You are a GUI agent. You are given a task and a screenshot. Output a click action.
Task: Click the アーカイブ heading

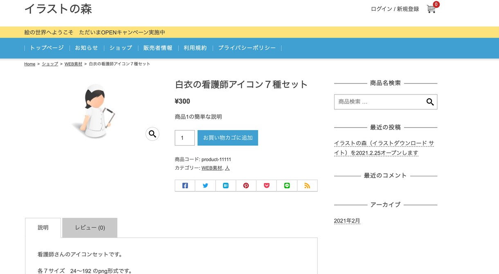click(x=385, y=204)
